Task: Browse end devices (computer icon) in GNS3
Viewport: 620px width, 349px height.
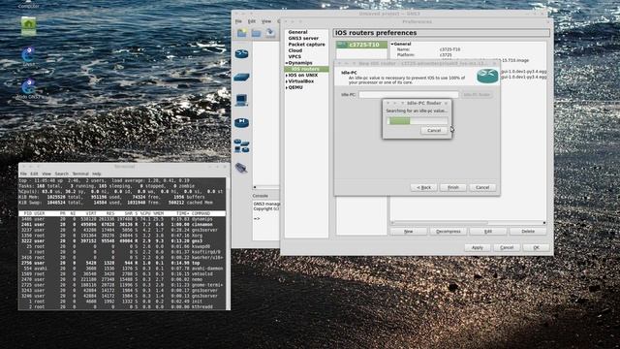Action: 241,100
